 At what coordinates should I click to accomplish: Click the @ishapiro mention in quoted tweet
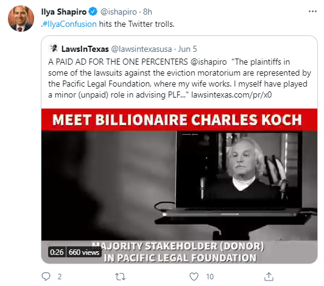click(208, 62)
